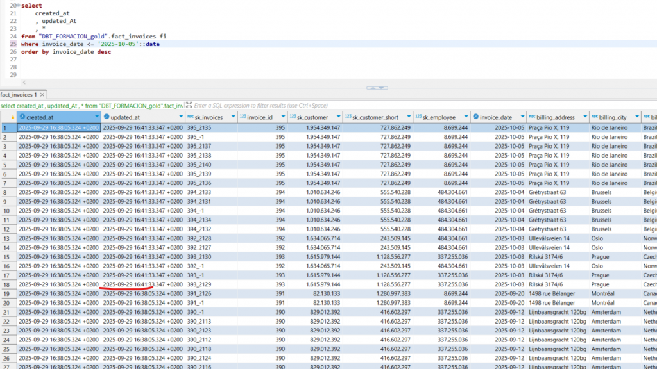Click the created_at column clock icon
Screen dimensions: 657x369
click(22, 117)
